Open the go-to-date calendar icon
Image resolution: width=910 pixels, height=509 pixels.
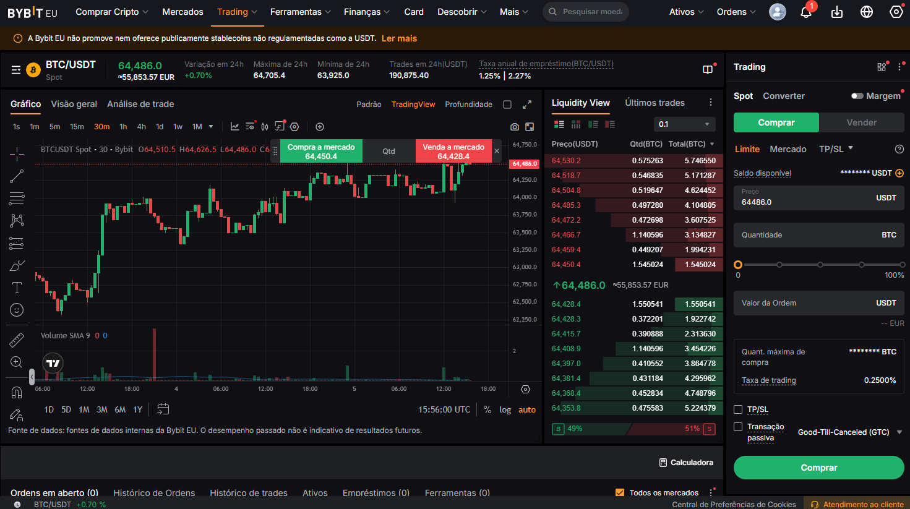[163, 409]
